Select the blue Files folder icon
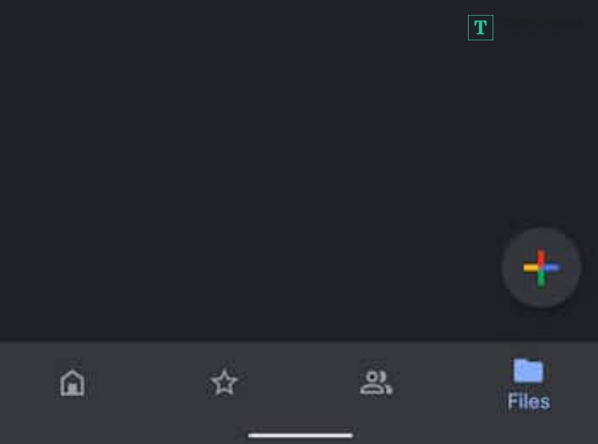Image resolution: width=598 pixels, height=444 pixels. (x=528, y=370)
